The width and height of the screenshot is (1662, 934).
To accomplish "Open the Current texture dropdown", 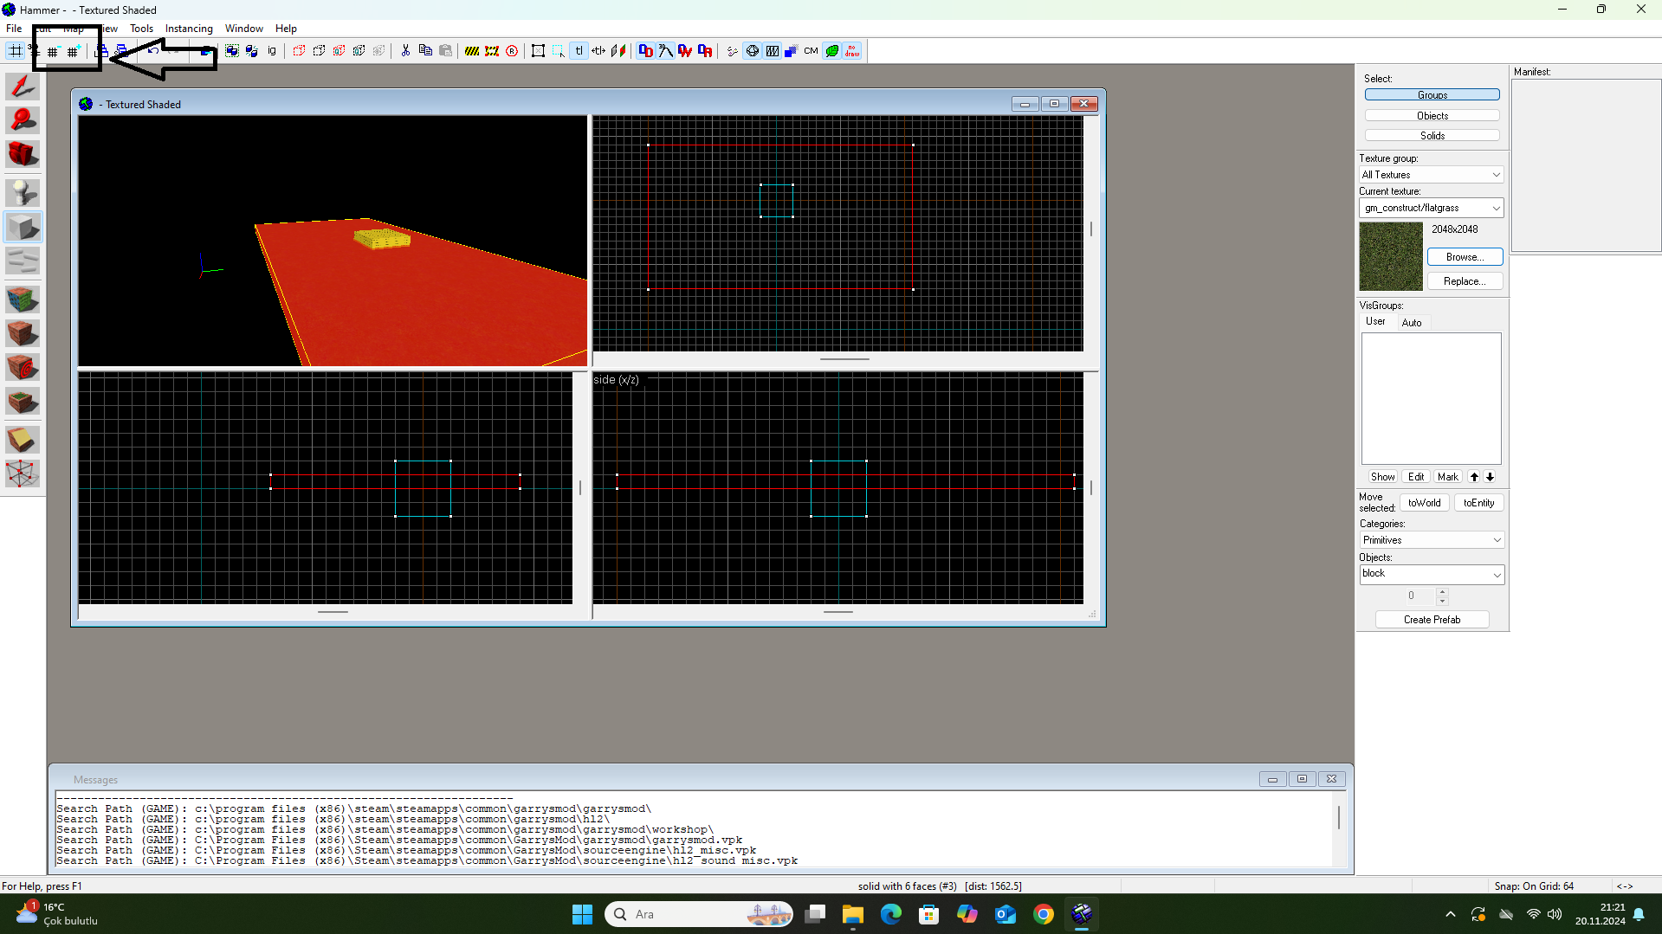I will [1431, 208].
